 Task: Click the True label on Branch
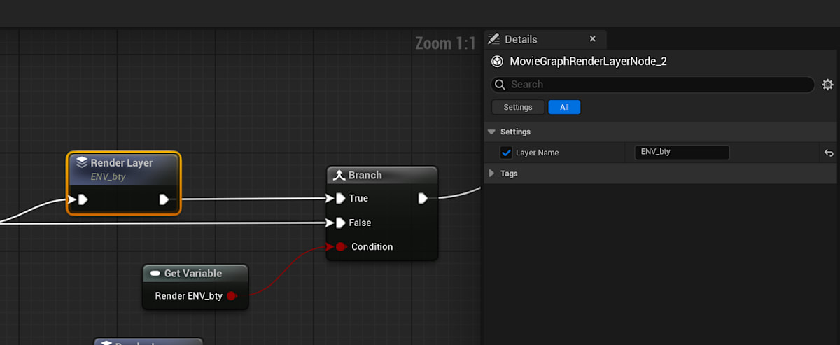358,198
